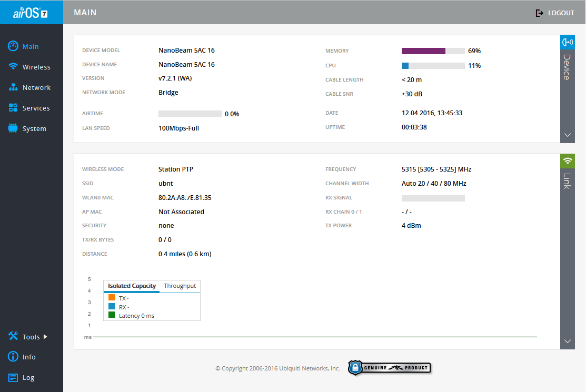Click the Link panel wifi icon
Image resolution: width=586 pixels, height=392 pixels.
[x=568, y=161]
